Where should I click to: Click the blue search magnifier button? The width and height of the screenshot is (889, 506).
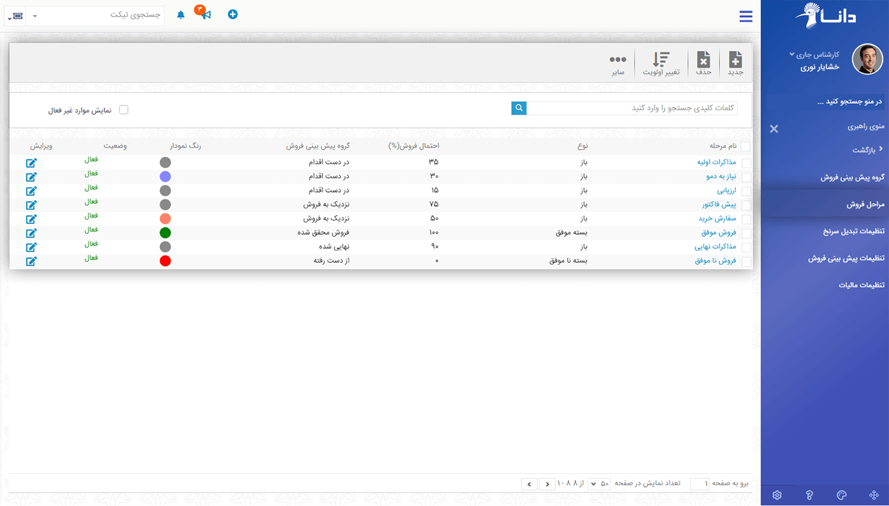pos(519,108)
